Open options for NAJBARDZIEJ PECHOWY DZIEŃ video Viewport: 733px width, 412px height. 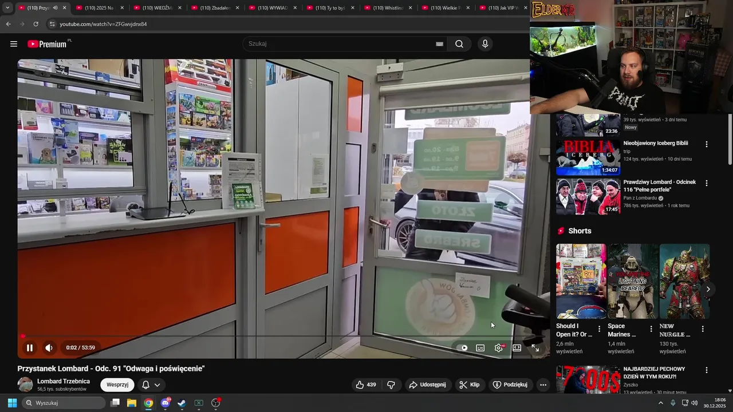[707, 370]
